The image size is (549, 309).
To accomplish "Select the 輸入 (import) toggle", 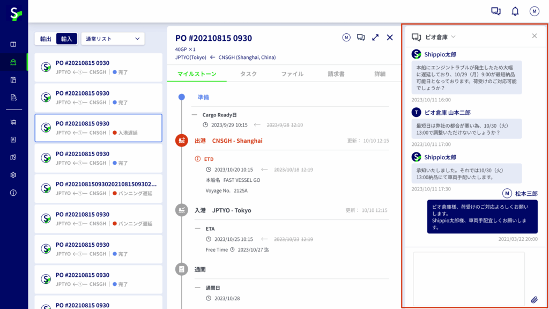I will 66,39.
